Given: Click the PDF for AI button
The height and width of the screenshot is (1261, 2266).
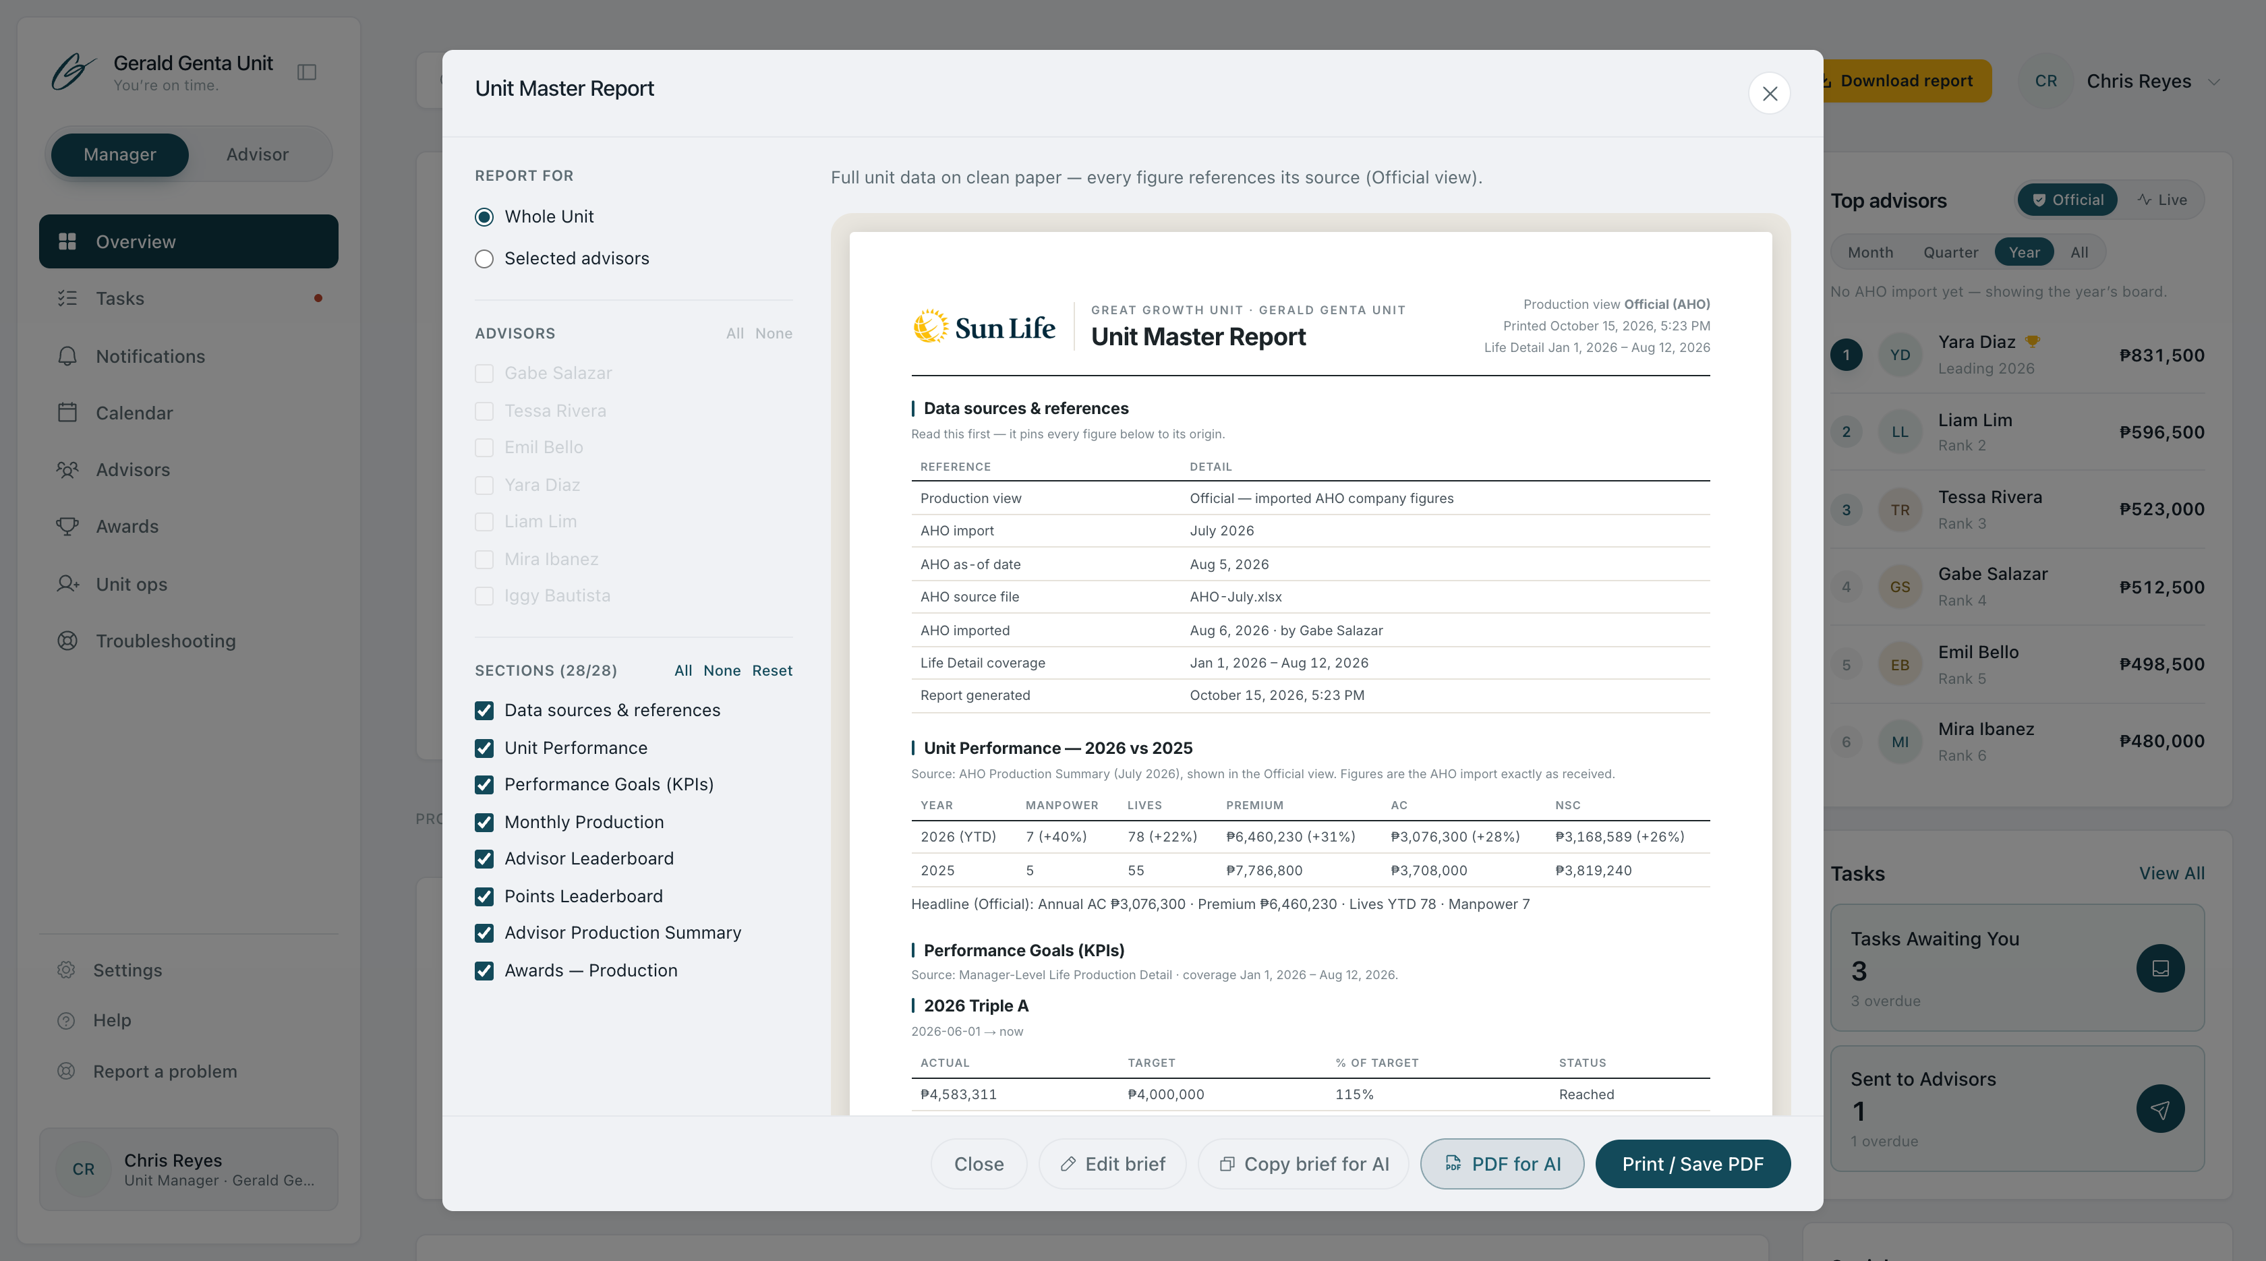Looking at the screenshot, I should 1503,1165.
